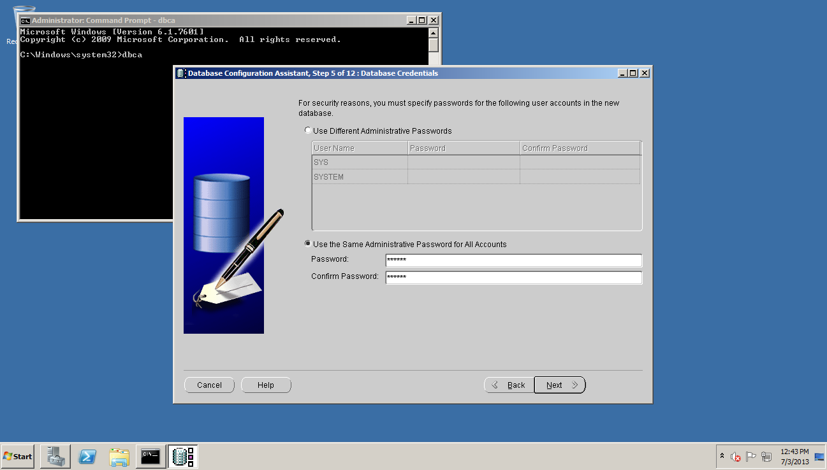Image resolution: width=827 pixels, height=470 pixels.
Task: Open Server Manager from the taskbar
Action: pyautogui.click(x=55, y=456)
